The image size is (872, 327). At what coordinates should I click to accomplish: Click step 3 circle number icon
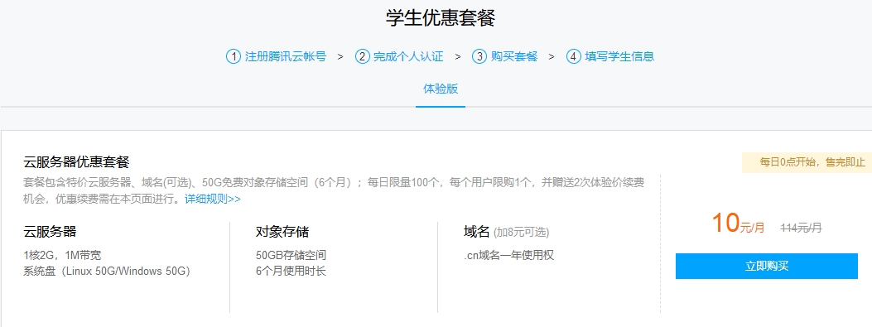point(479,56)
